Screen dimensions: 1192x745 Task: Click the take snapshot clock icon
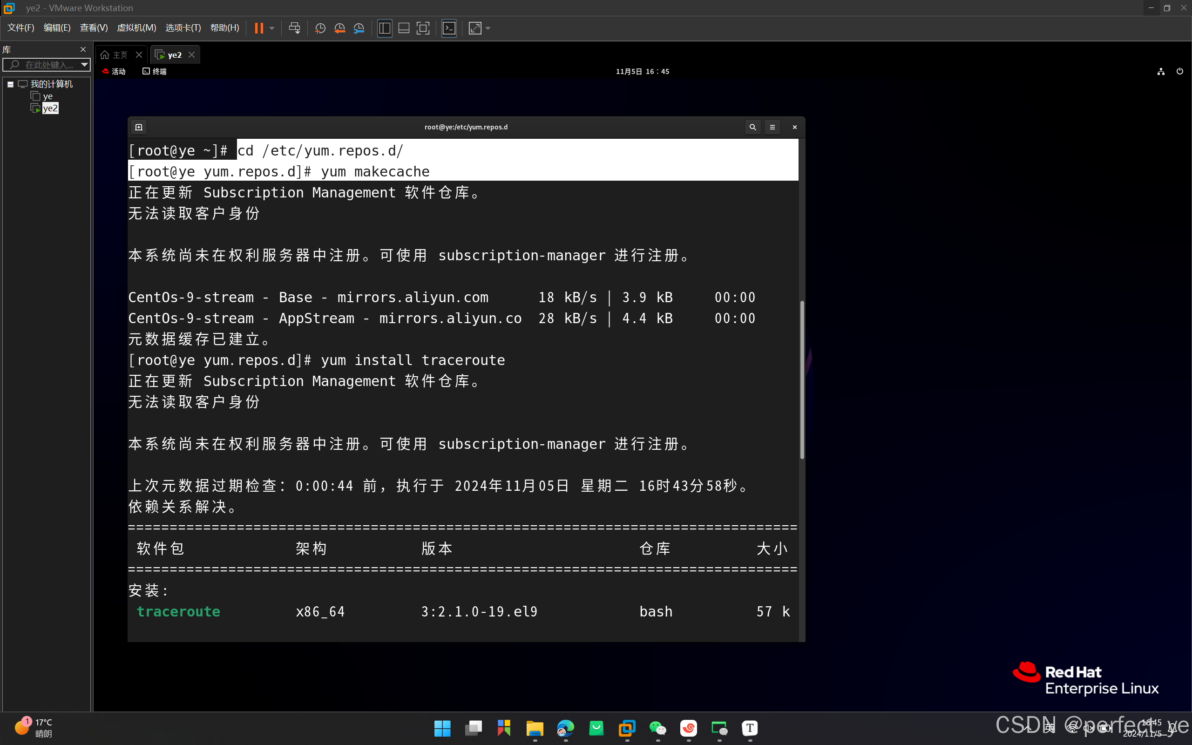[x=320, y=28]
